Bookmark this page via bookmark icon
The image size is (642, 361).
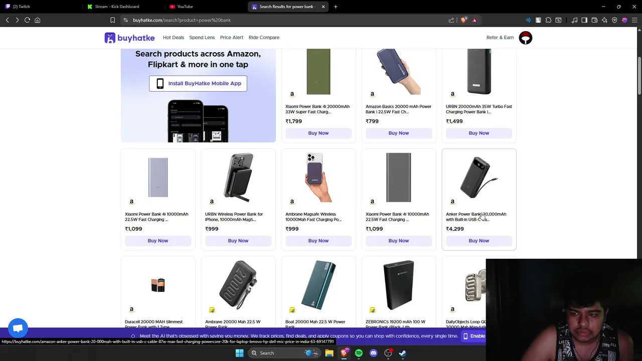(112, 20)
